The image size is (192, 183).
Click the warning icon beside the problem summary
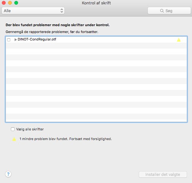[14, 139]
